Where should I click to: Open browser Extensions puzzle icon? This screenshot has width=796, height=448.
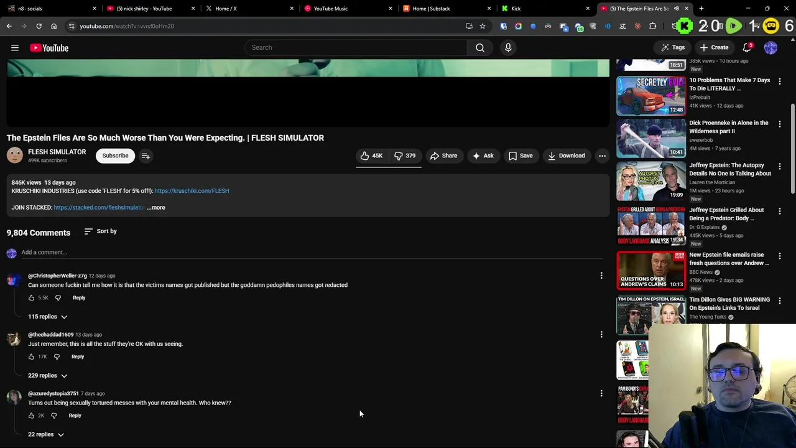click(652, 26)
